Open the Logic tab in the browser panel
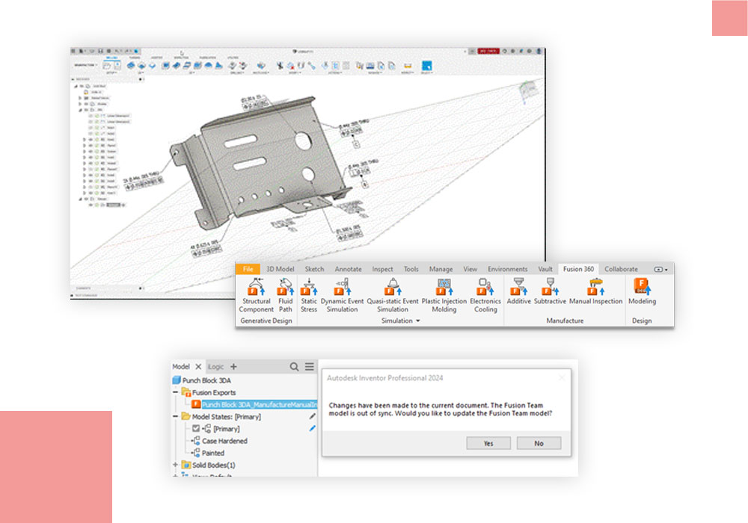 (217, 366)
